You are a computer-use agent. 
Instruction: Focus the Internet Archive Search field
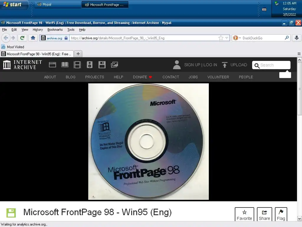271,65
